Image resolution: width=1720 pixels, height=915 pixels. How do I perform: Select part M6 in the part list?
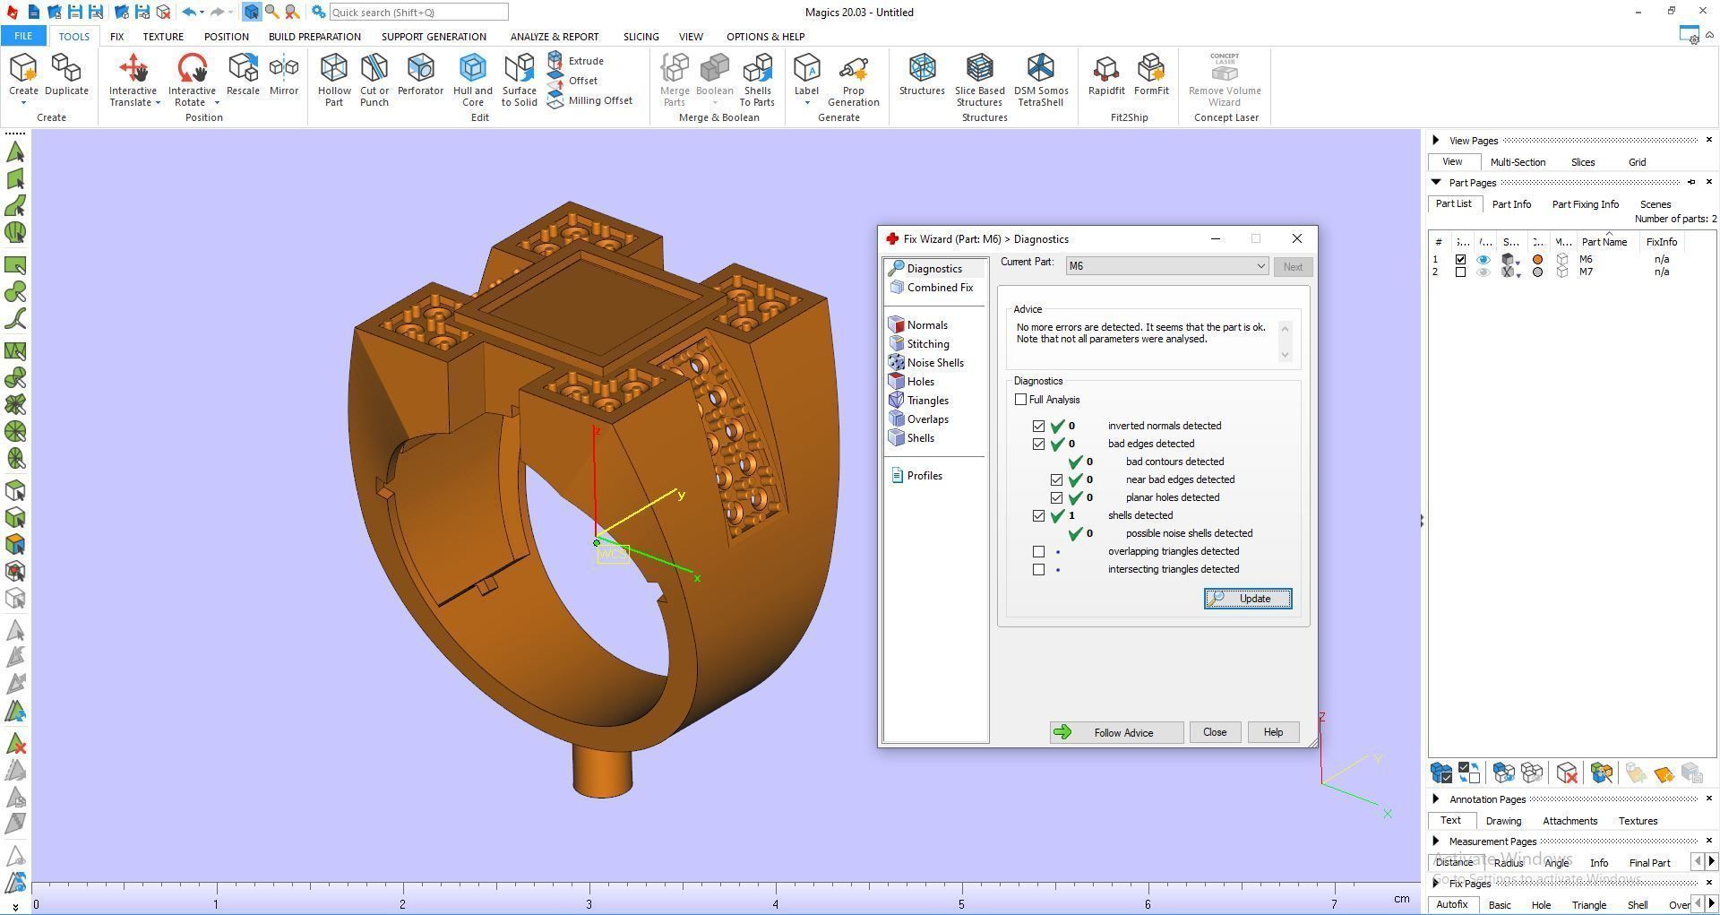coord(1586,260)
